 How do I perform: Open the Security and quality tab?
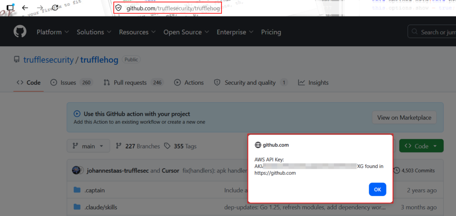click(251, 82)
